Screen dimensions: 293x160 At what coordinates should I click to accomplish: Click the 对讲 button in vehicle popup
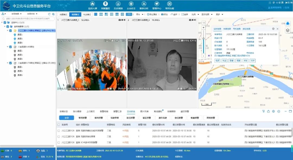point(253,61)
